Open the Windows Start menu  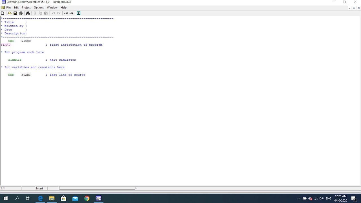6,198
